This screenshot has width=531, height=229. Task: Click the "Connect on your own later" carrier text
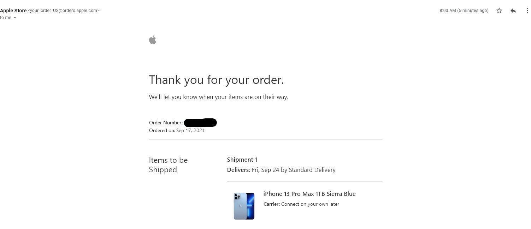(310, 204)
